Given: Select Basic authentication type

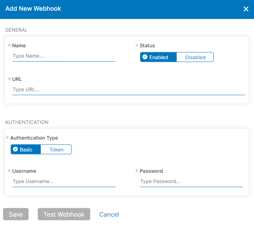Looking at the screenshot, I should coord(26,149).
